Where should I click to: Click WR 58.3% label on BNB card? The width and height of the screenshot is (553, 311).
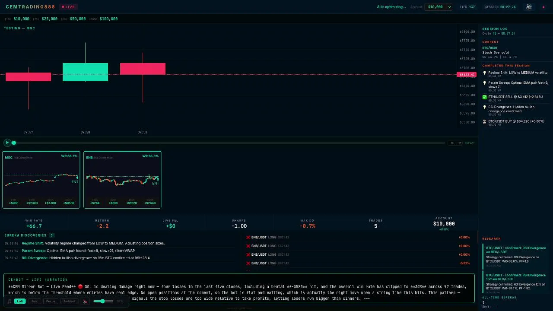pyautogui.click(x=150, y=156)
